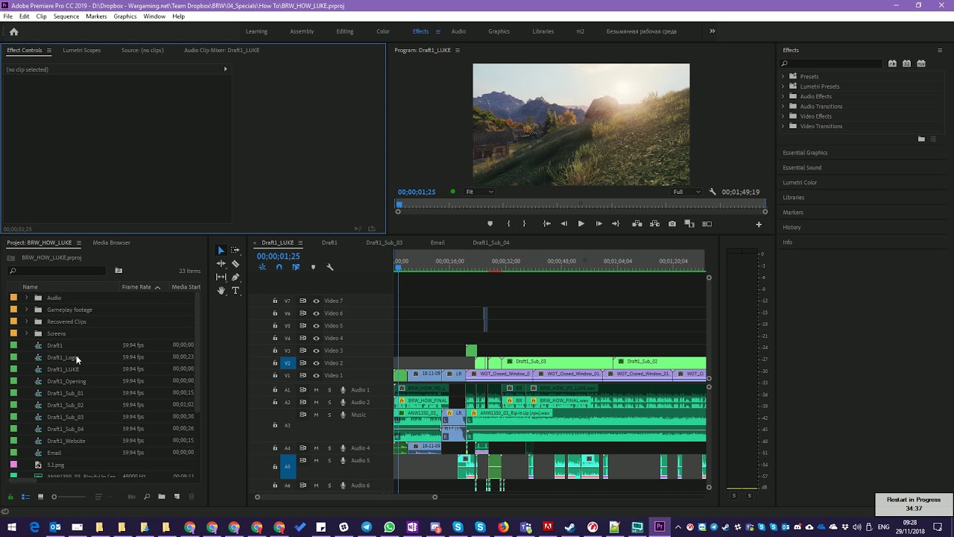Switch to Editing workspace
The image size is (954, 537).
[x=344, y=31]
